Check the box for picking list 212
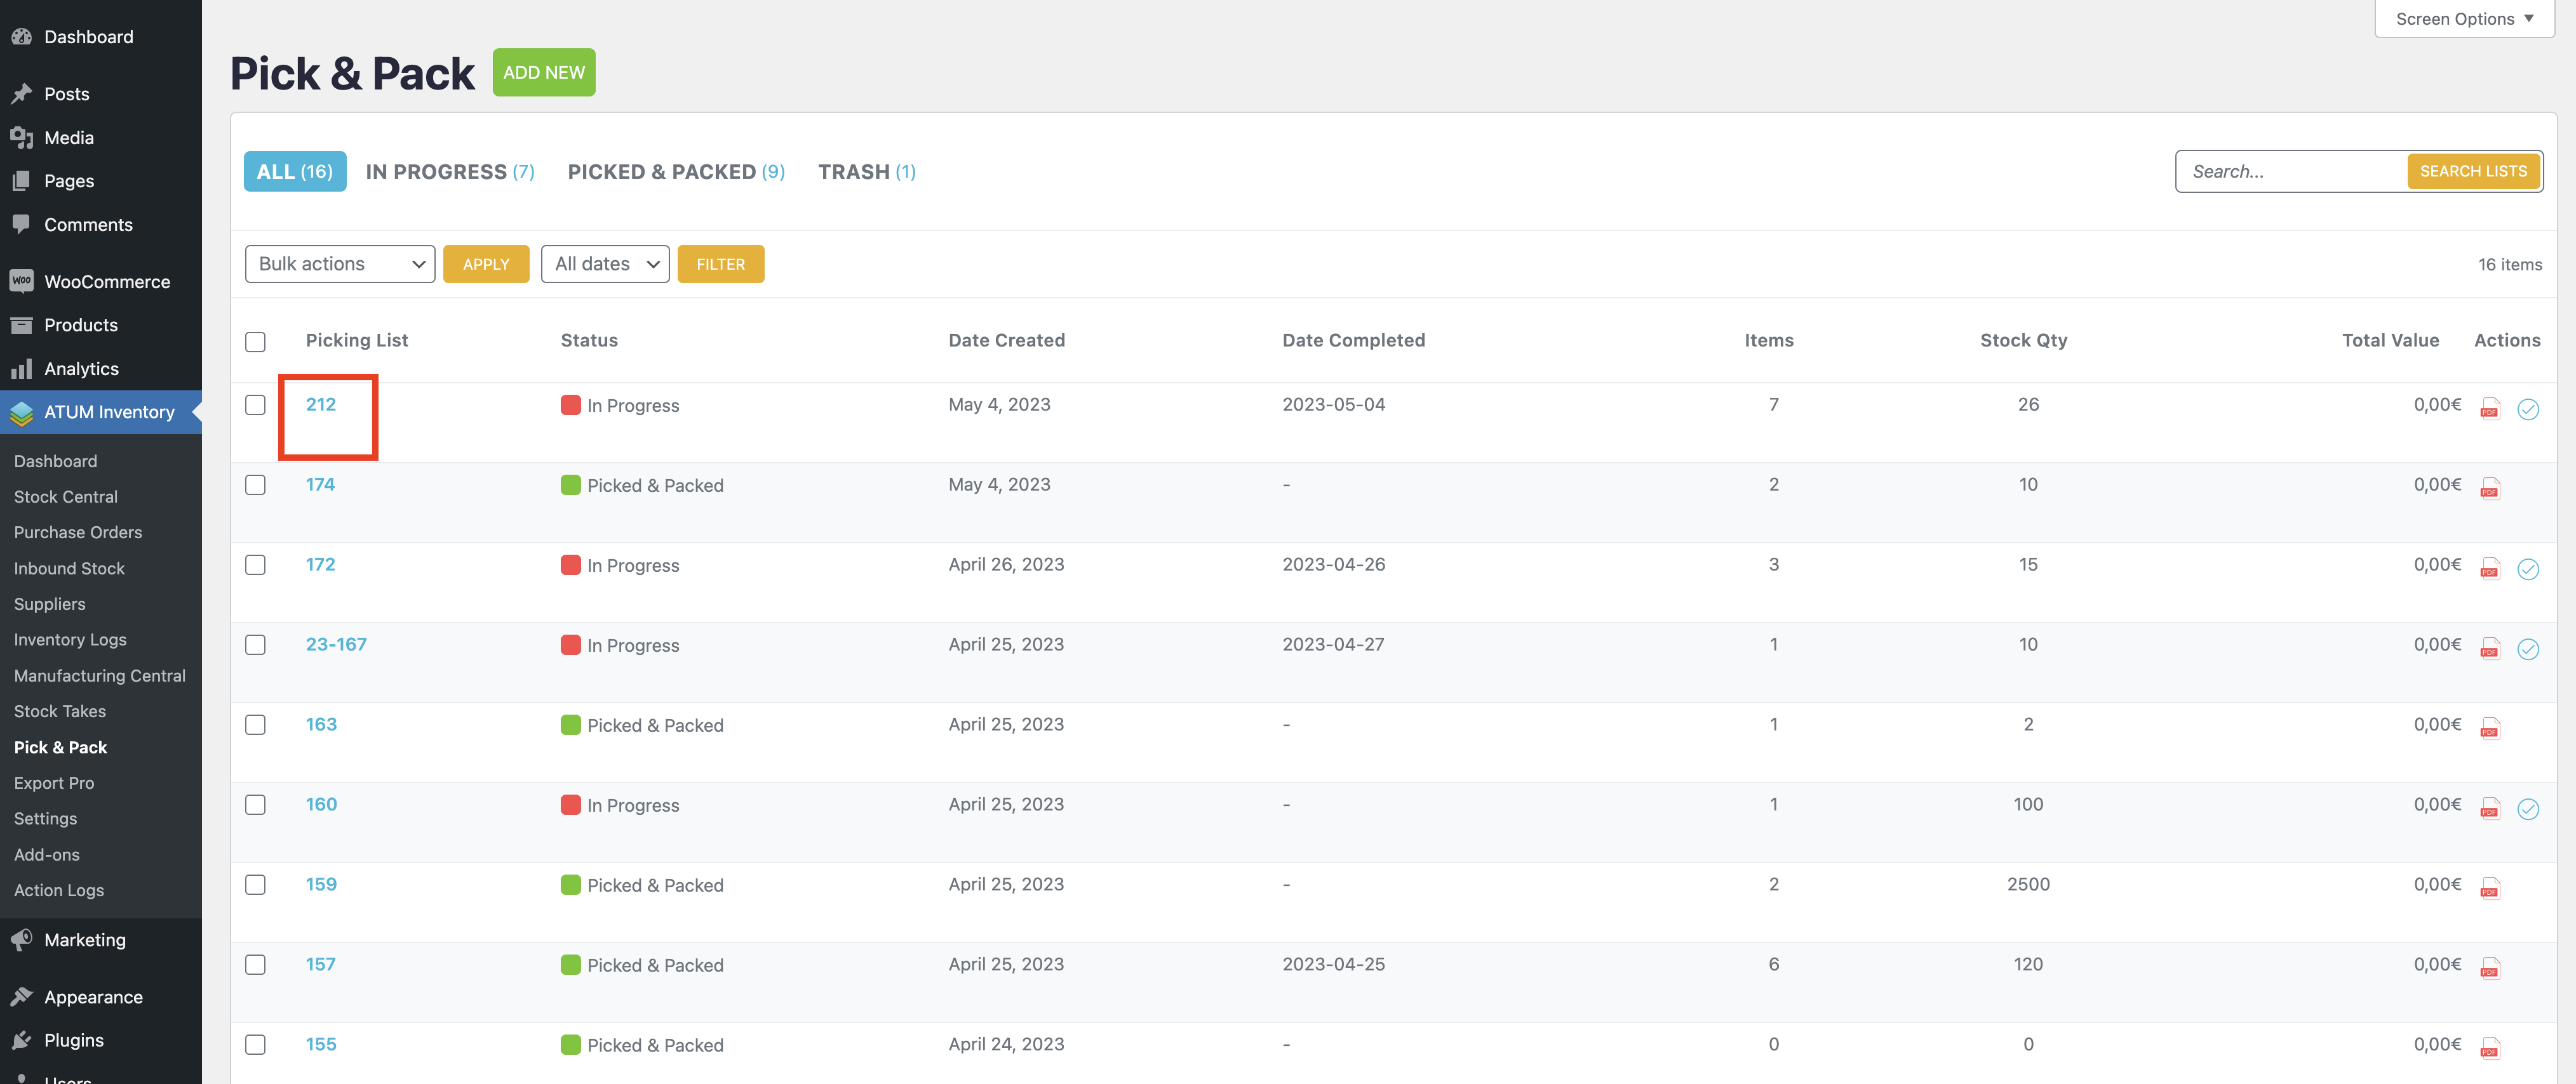This screenshot has width=2576, height=1084. [255, 405]
